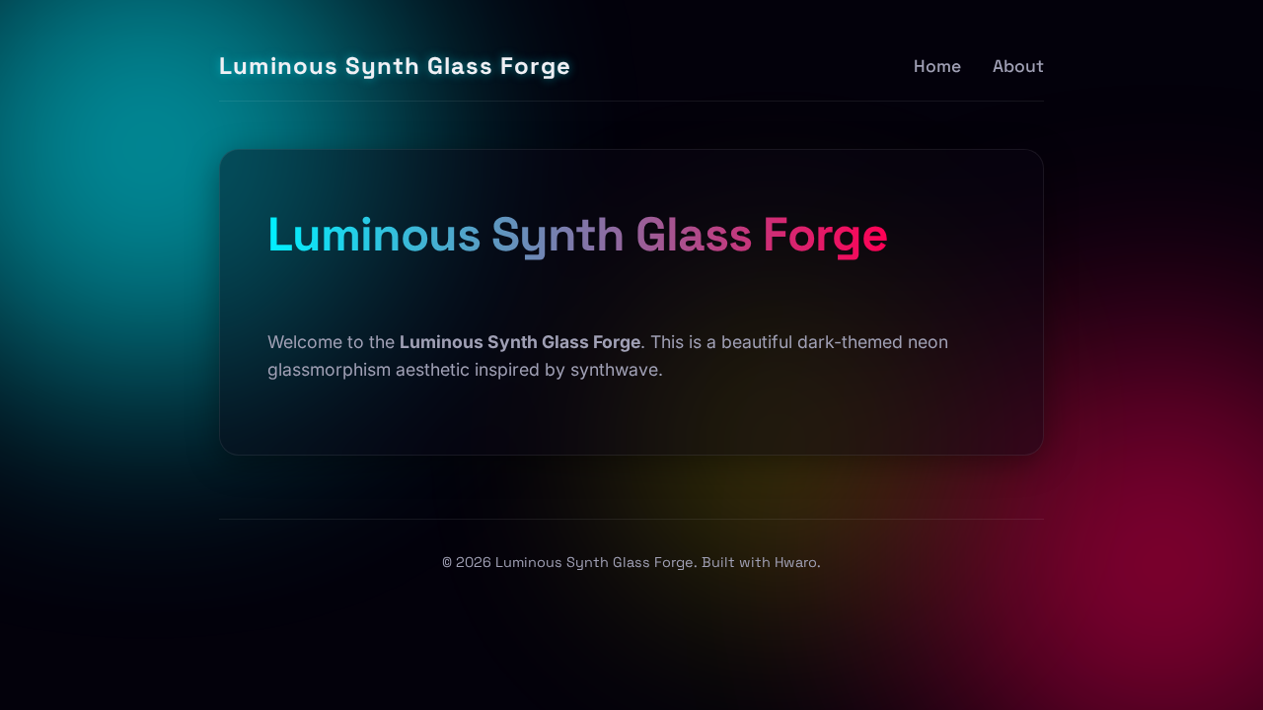Image resolution: width=1263 pixels, height=710 pixels.
Task: Select the gradient Luminous Synth Glass Forge heading
Action: tap(577, 236)
